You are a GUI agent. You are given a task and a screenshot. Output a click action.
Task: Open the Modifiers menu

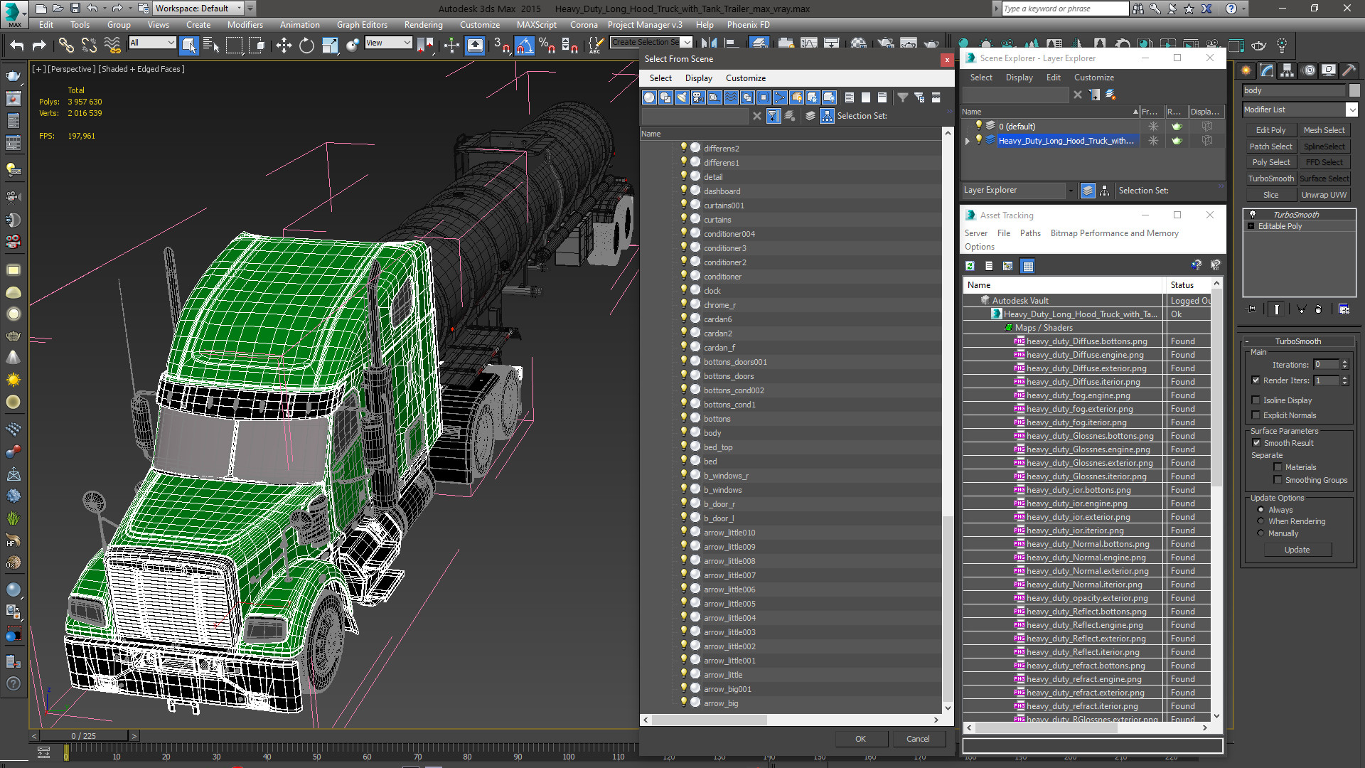pyautogui.click(x=245, y=25)
